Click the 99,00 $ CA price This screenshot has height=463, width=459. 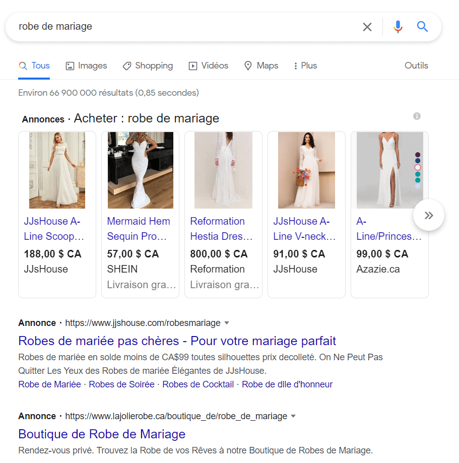click(x=382, y=254)
